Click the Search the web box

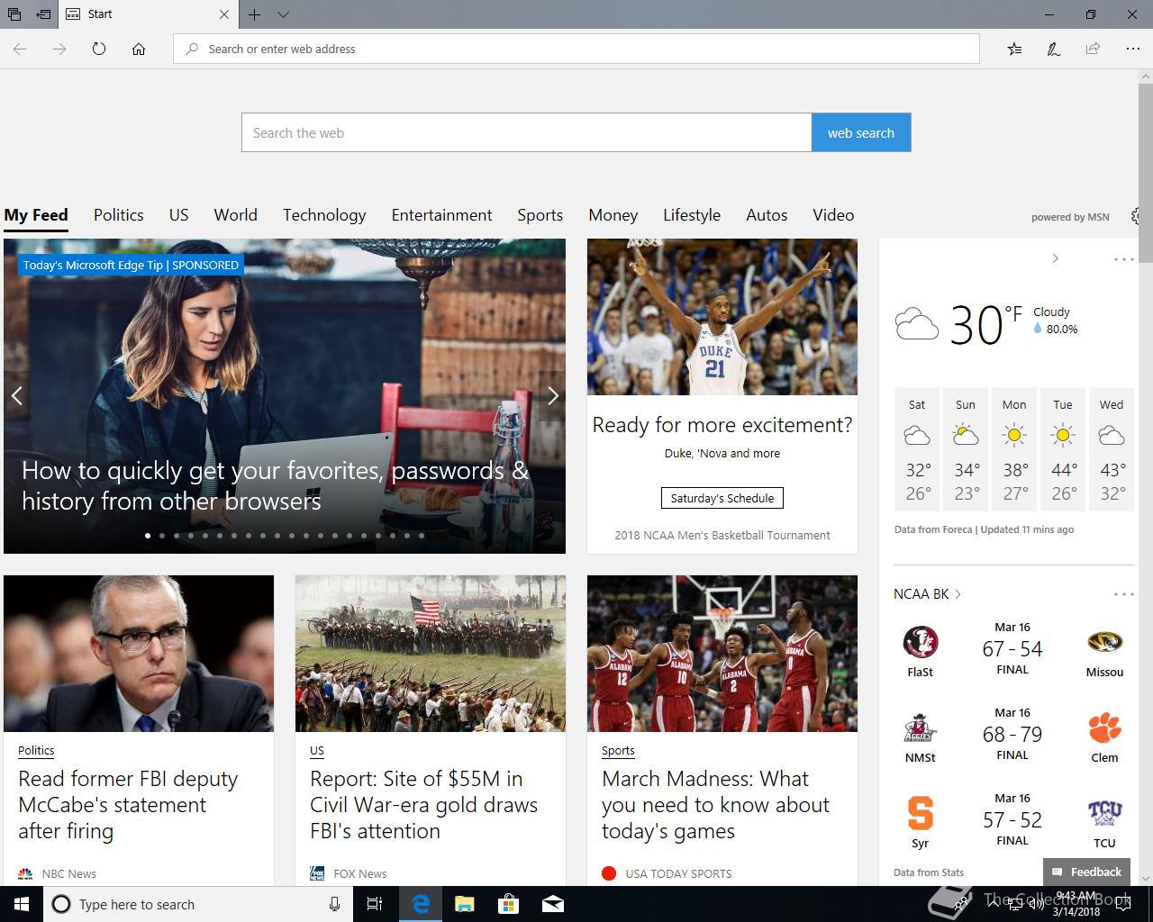coord(527,132)
